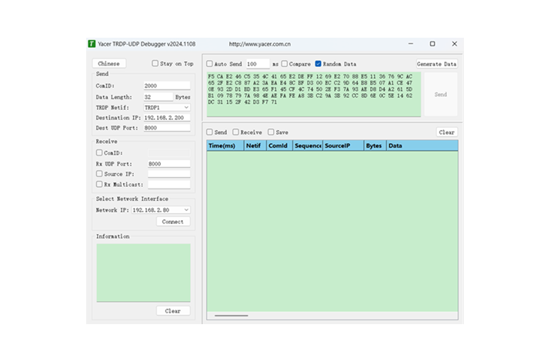The image size is (554, 358).
Task: Enable Stay on Top option
Action: (x=155, y=63)
